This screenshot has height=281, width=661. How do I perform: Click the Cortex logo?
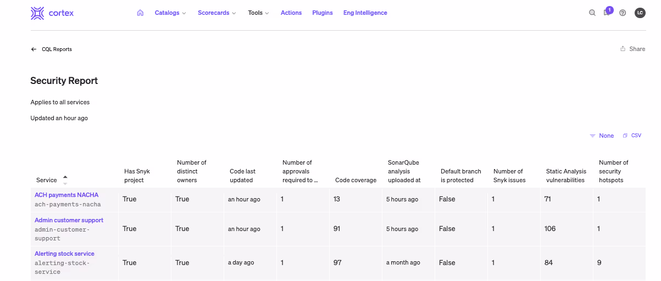[52, 13]
